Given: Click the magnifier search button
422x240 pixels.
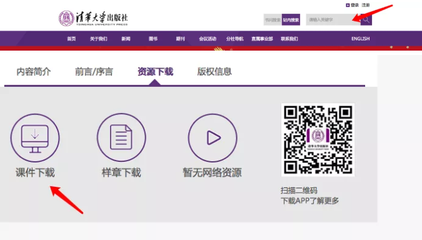Looking at the screenshot, I should click(366, 19).
